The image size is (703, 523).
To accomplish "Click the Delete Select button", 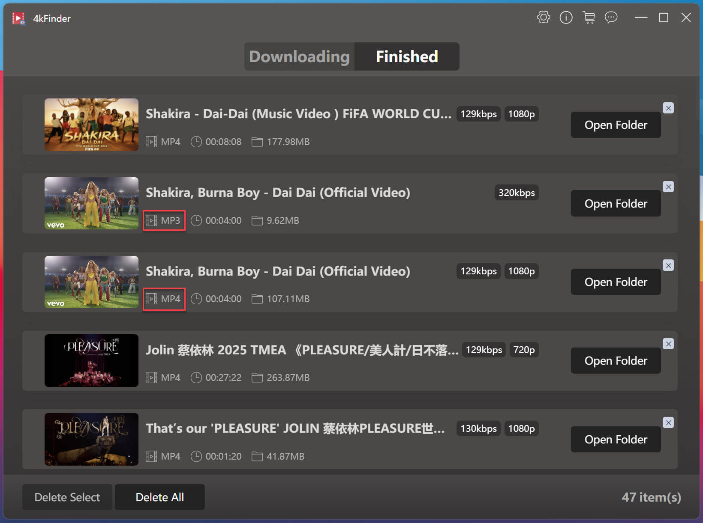I will pos(67,497).
